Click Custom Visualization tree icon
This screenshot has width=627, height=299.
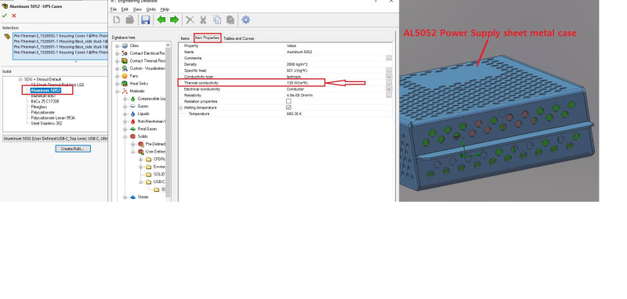coord(125,69)
